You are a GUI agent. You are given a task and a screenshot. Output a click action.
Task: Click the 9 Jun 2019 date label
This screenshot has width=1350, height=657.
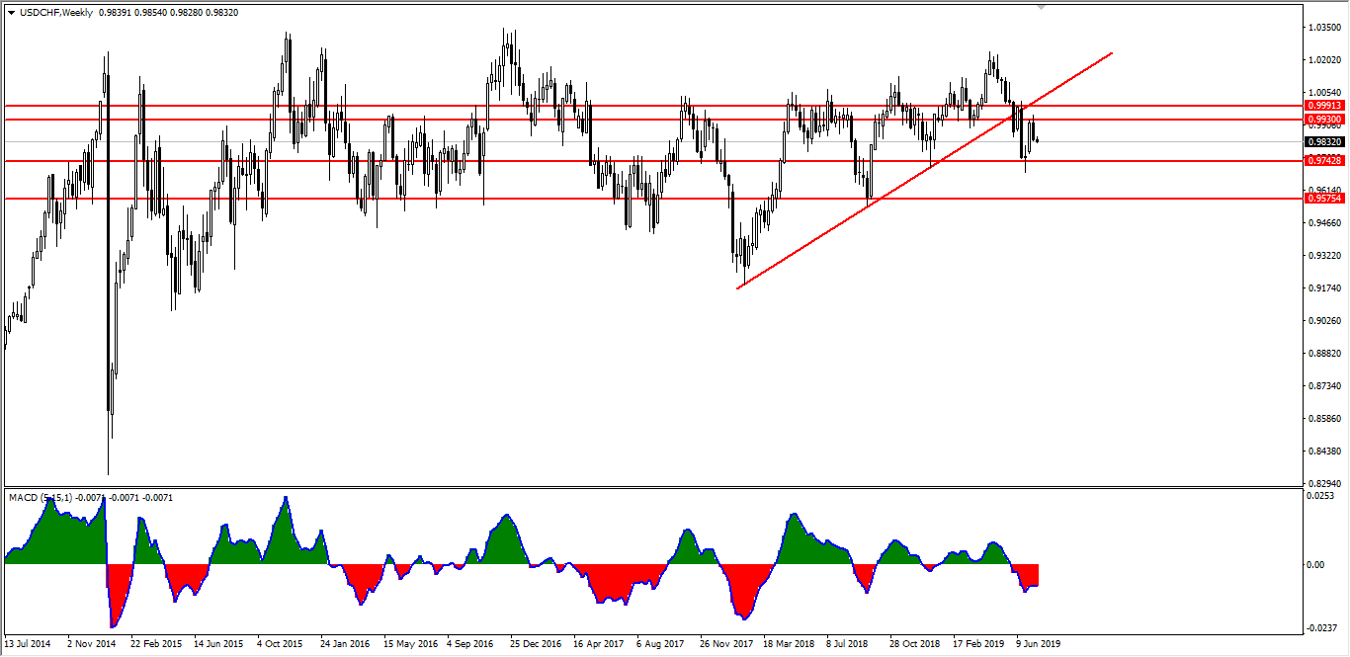pyautogui.click(x=1039, y=644)
